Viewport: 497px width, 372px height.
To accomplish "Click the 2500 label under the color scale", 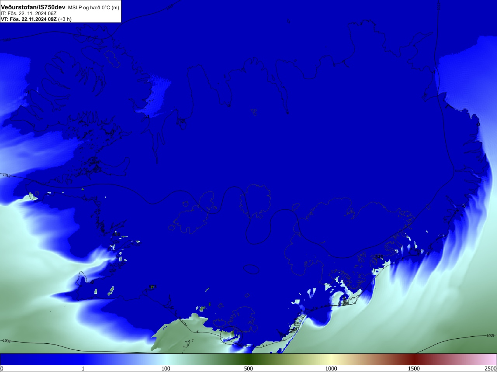I will pyautogui.click(x=490, y=369).
